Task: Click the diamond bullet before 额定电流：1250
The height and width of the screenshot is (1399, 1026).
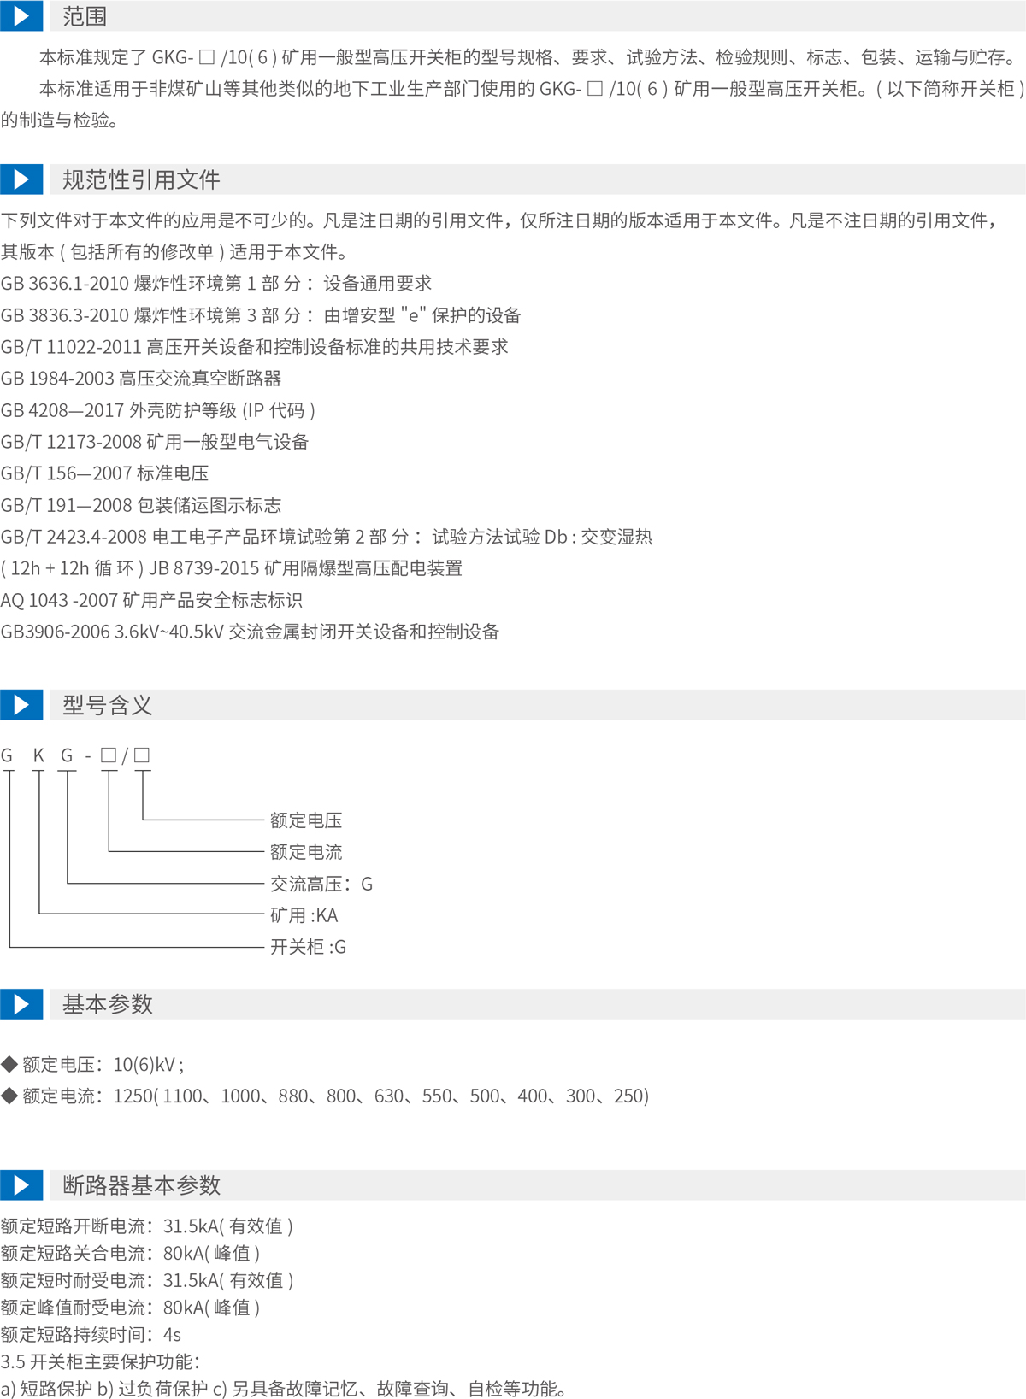Action: point(9,1096)
